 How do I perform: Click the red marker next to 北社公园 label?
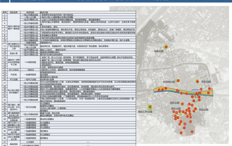pos(182,104)
